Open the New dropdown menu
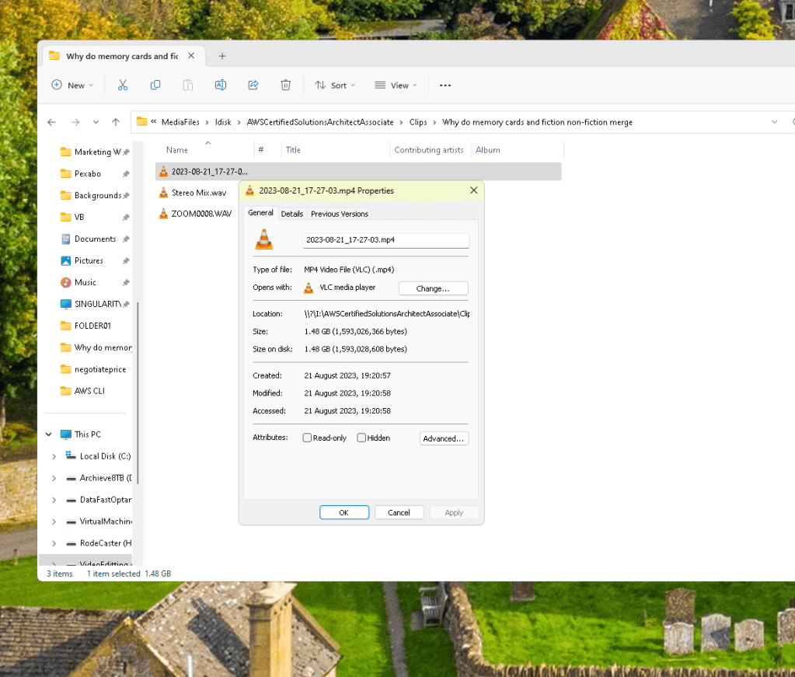The width and height of the screenshot is (795, 677). tap(72, 85)
